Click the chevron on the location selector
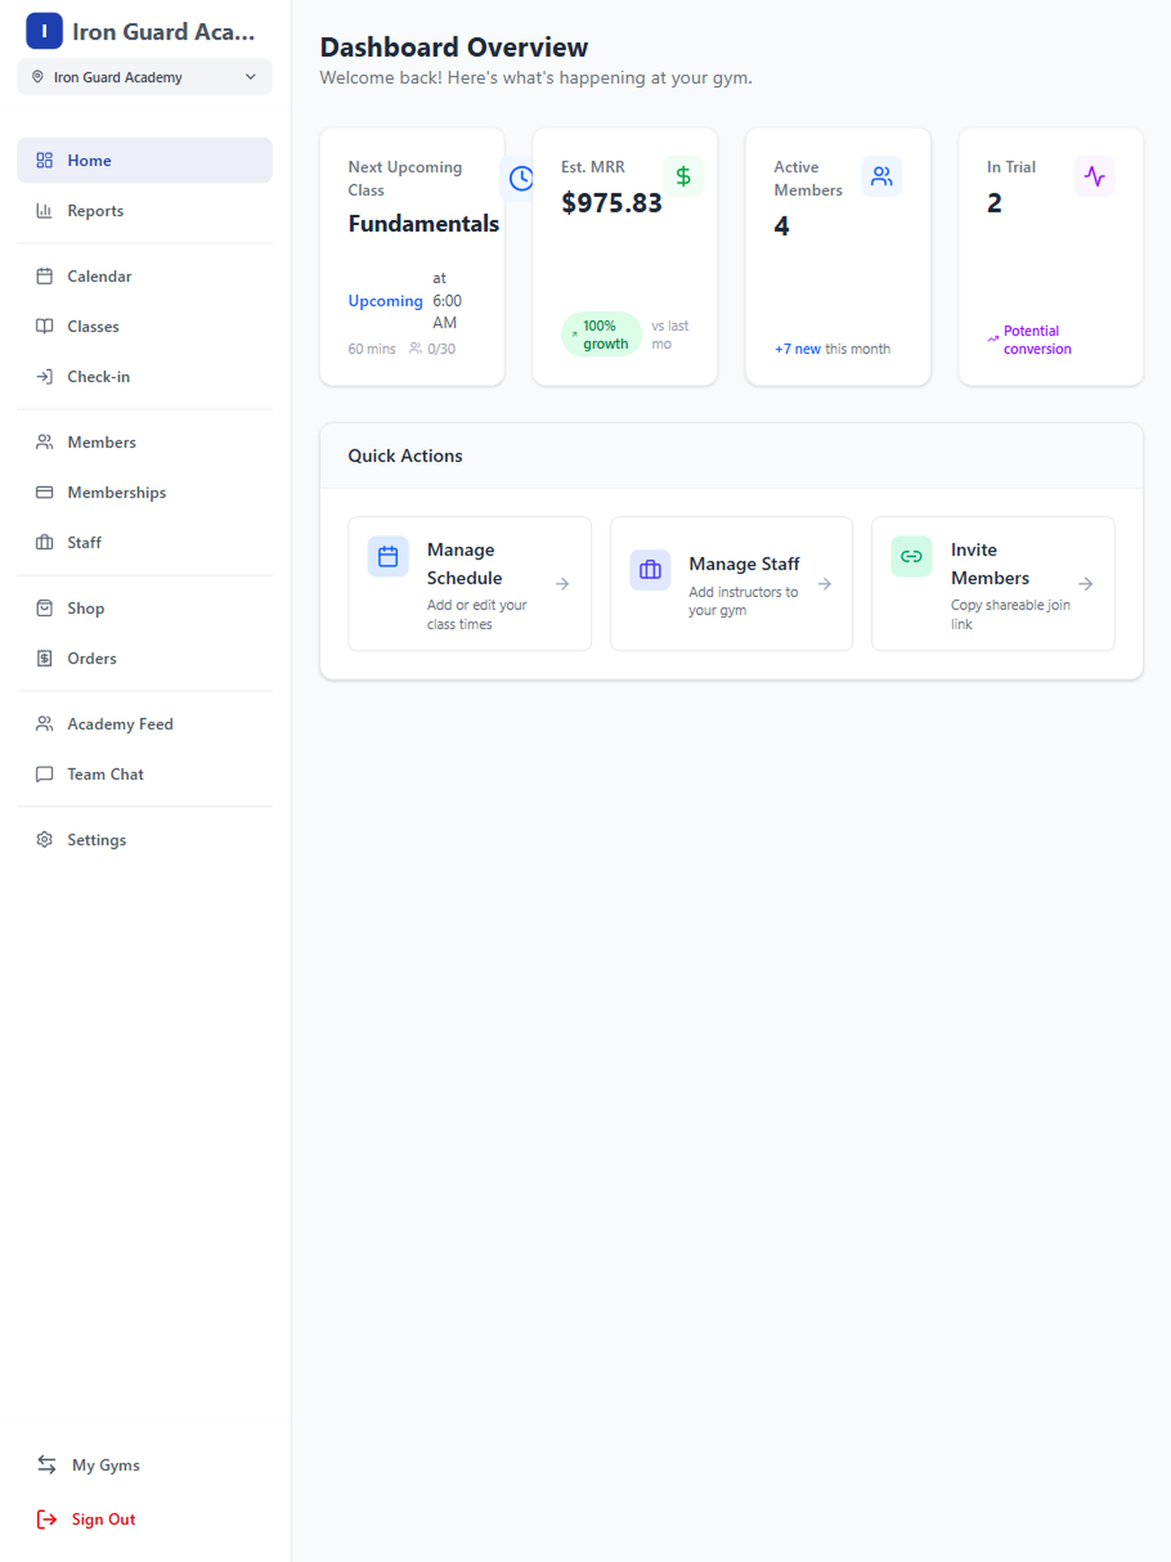1171x1562 pixels. [250, 77]
